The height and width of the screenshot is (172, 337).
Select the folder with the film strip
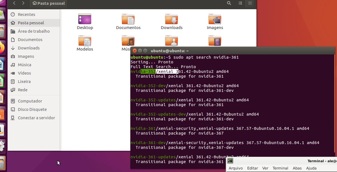click(x=215, y=40)
